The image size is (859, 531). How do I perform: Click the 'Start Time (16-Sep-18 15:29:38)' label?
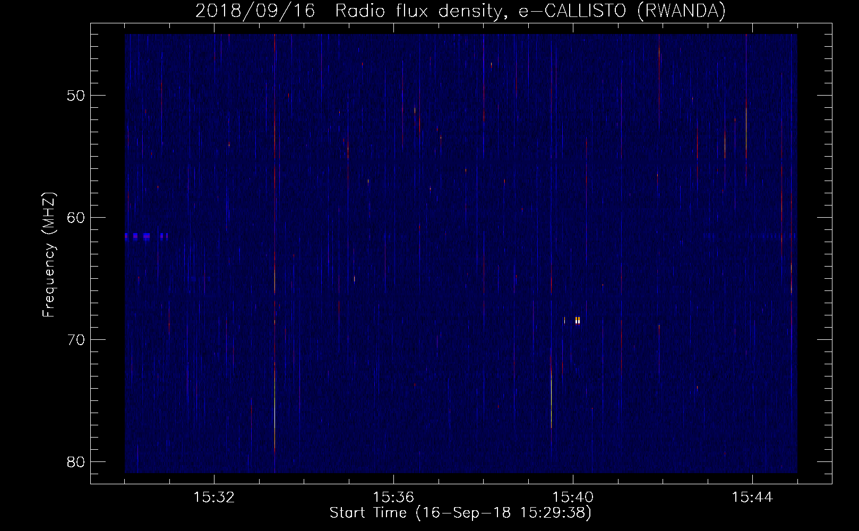tap(460, 513)
